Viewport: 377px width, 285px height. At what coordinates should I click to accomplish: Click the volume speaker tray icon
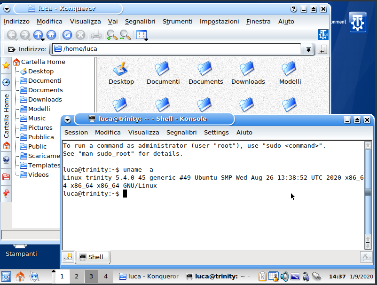(284, 277)
